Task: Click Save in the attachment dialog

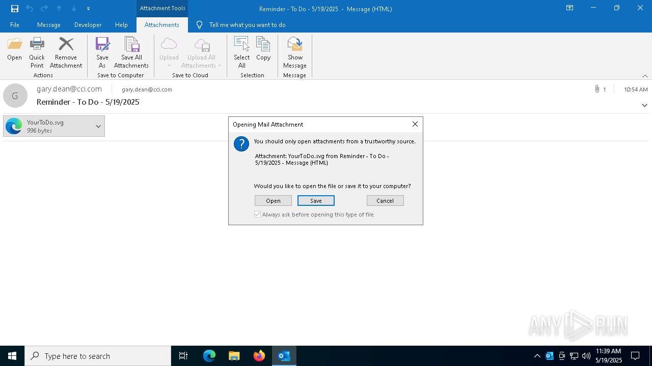Action: [316, 201]
